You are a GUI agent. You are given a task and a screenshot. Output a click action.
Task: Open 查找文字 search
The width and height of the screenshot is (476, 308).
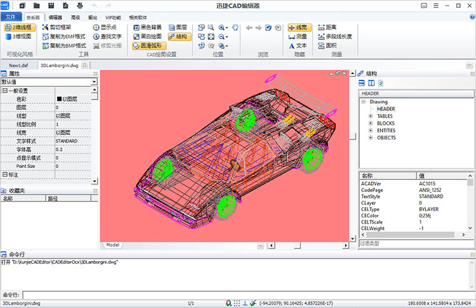point(107,37)
